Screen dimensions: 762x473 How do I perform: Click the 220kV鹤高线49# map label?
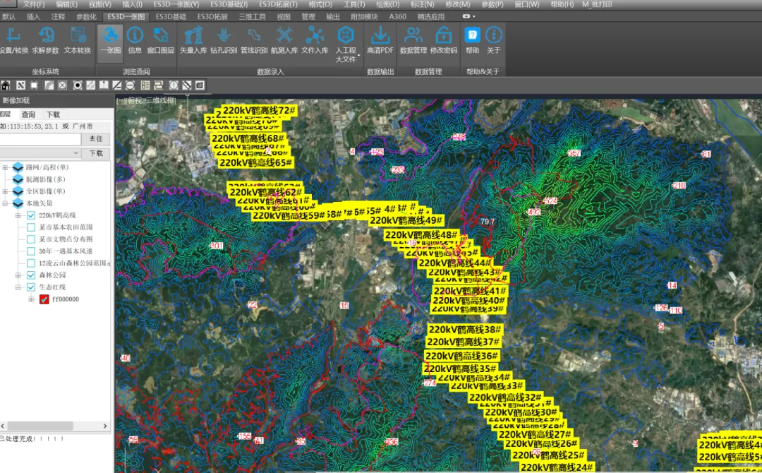406,221
